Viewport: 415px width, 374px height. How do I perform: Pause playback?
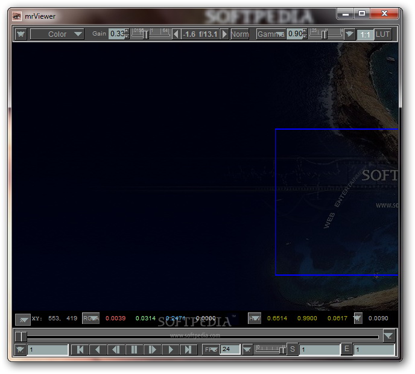pyautogui.click(x=134, y=350)
